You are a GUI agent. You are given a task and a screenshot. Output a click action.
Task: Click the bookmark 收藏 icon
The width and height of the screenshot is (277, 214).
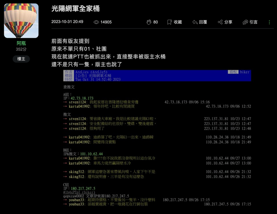click(169, 22)
